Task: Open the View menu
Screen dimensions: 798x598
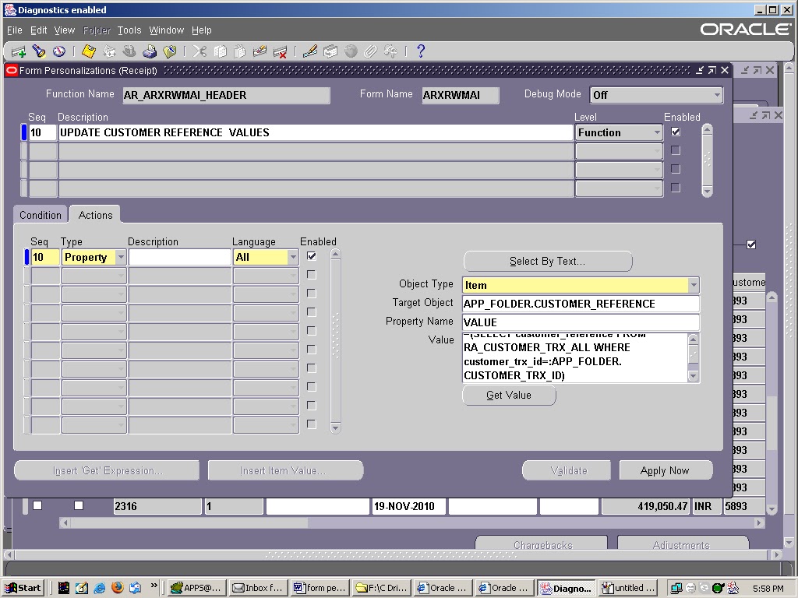Action: tap(65, 30)
